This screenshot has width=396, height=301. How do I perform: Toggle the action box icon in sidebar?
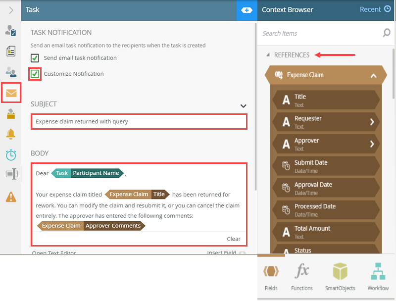click(x=11, y=174)
